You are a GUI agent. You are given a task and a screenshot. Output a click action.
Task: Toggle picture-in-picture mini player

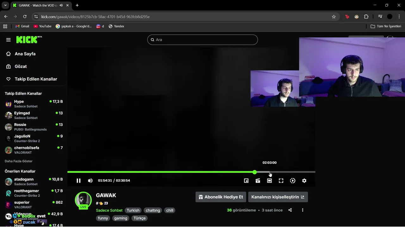coord(246,181)
